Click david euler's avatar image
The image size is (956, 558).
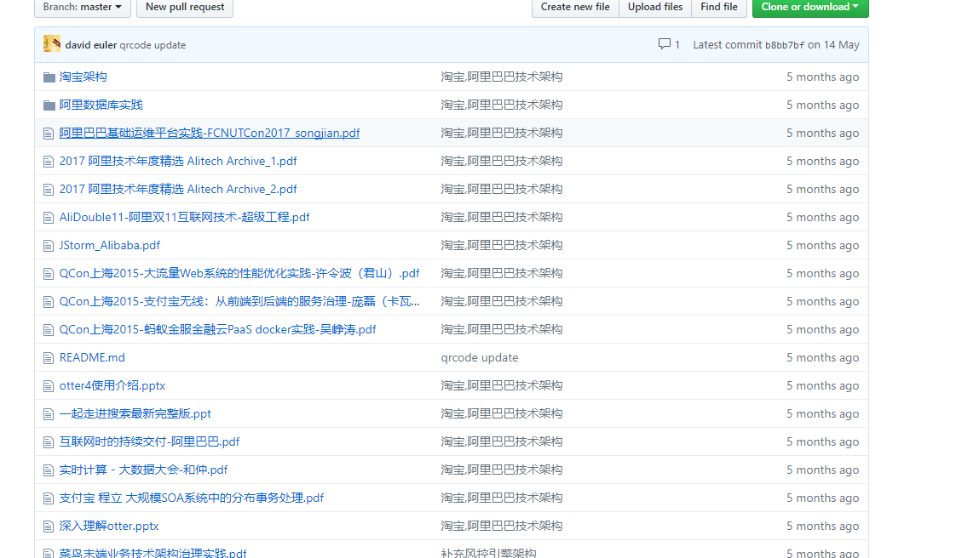coord(52,44)
